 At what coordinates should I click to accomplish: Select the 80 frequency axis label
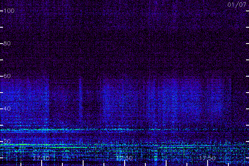pyautogui.click(x=7, y=43)
